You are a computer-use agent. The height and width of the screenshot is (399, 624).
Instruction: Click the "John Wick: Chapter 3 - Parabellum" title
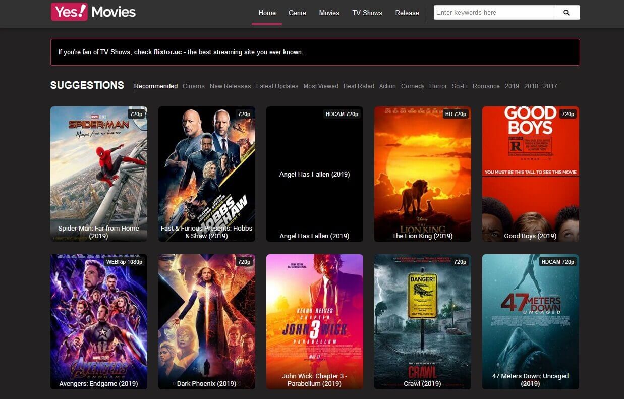coord(315,380)
